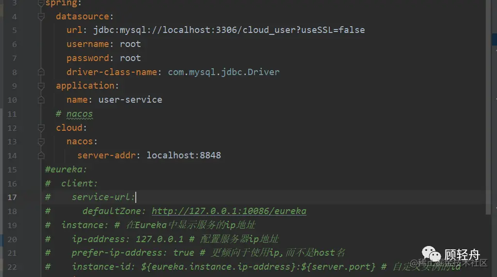497x277 pixels.
Task: Click com.mysql.jdbc.Driver value
Action: [224, 72]
